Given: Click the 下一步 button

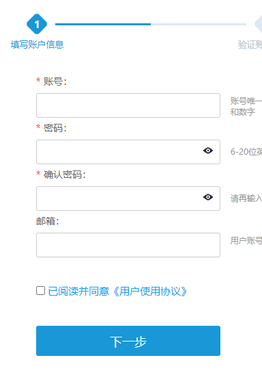Looking at the screenshot, I should 128,341.
